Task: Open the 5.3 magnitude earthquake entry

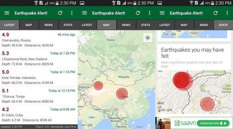Action: [5, 53]
